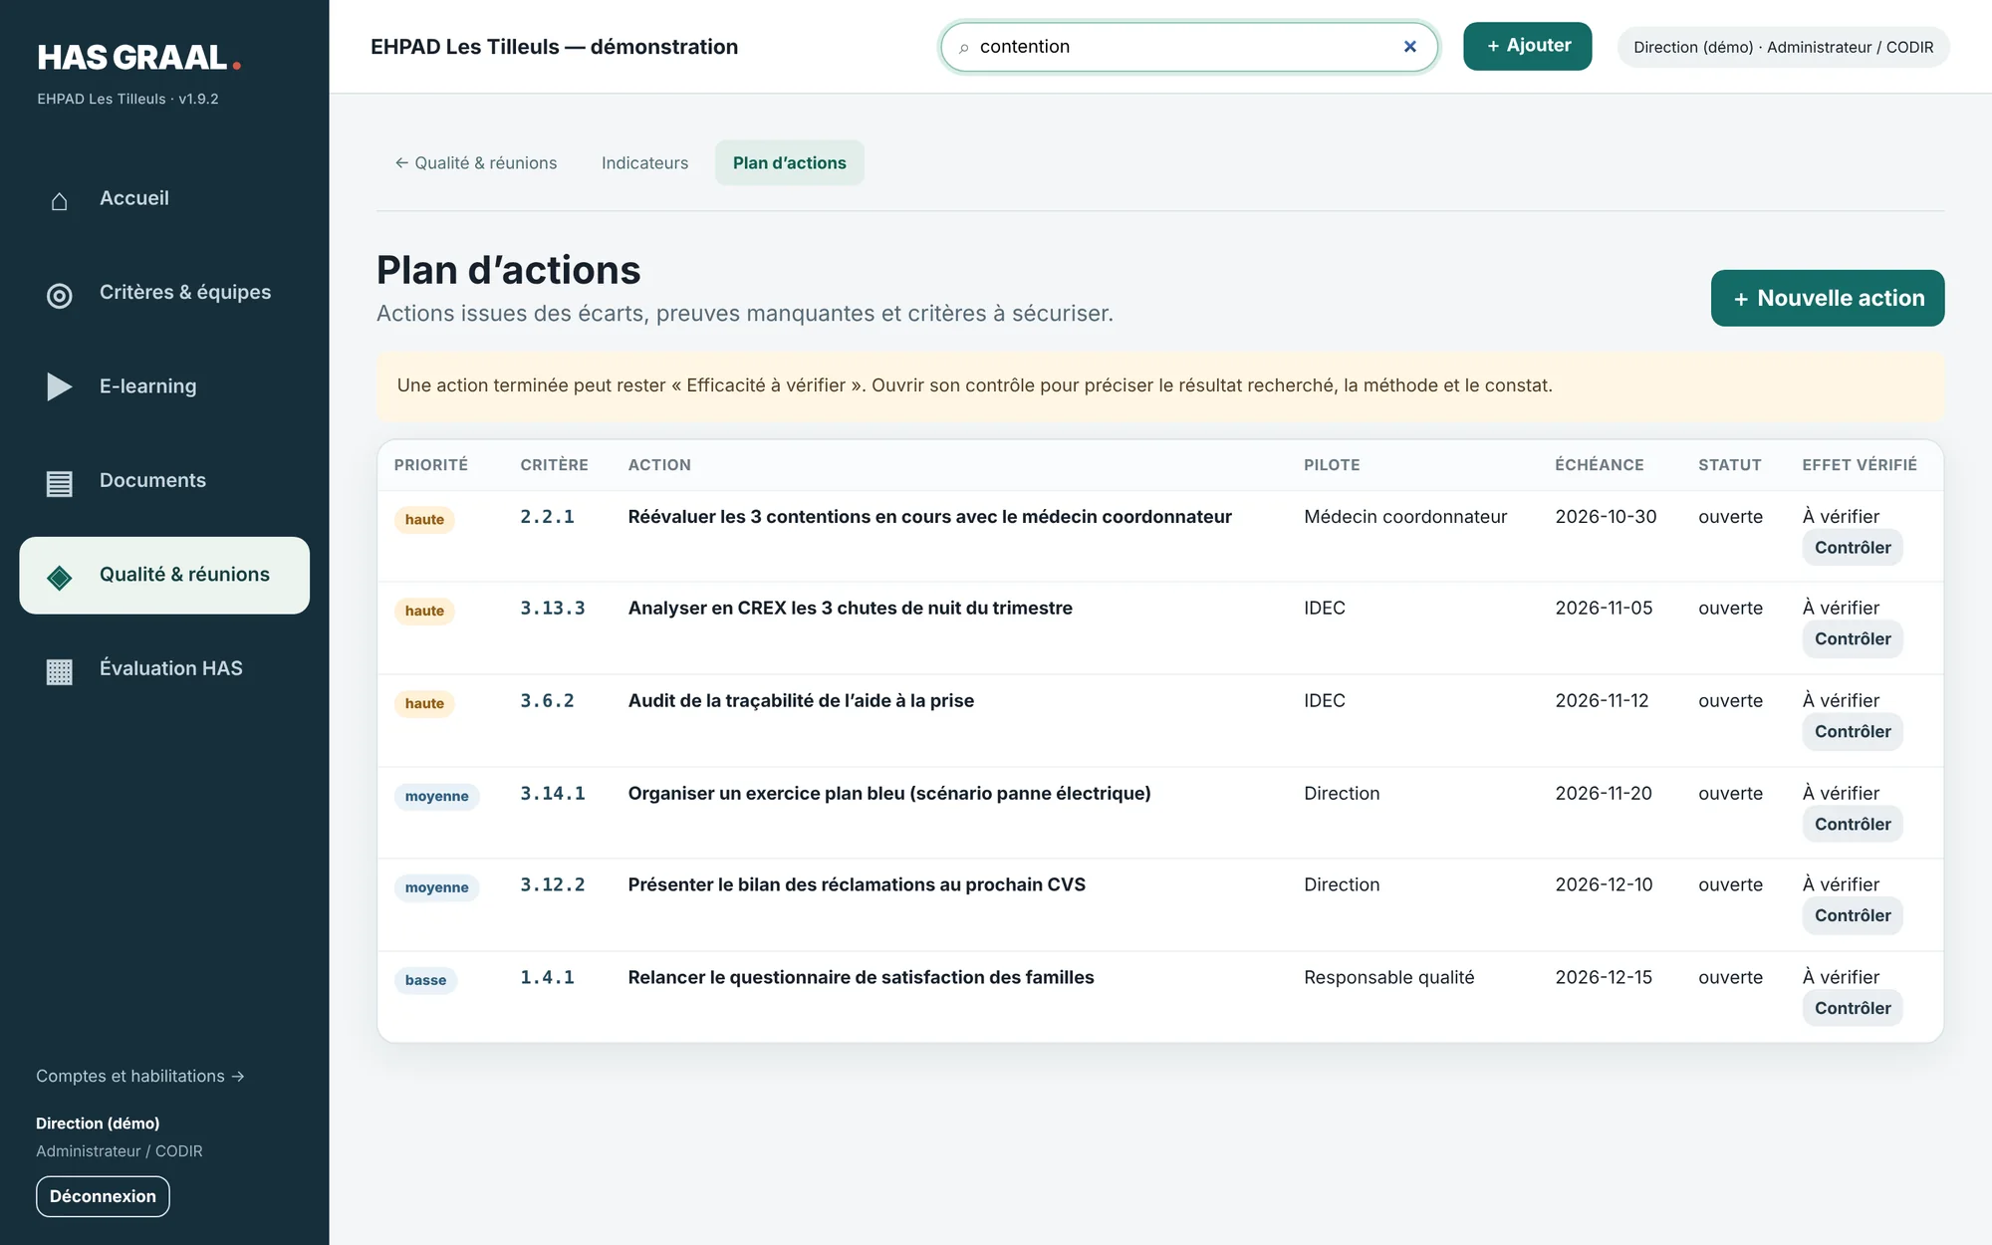
Task: Clear the search field with the X icon
Action: click(x=1409, y=47)
